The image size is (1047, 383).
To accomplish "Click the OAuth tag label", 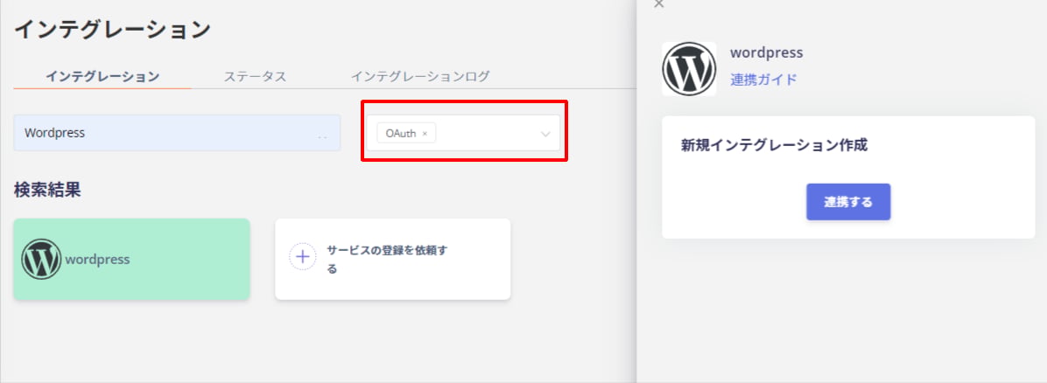I will [x=401, y=134].
